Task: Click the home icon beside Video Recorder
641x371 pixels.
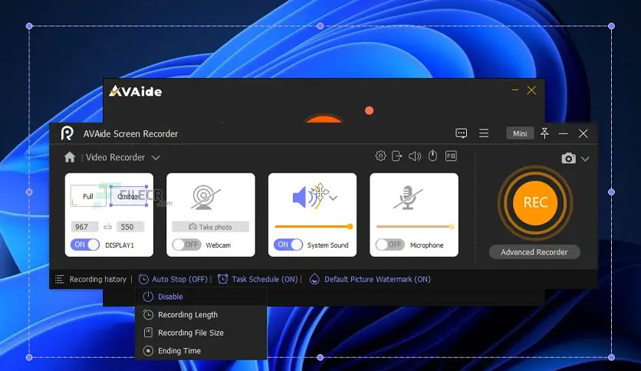Action: pyautogui.click(x=70, y=157)
